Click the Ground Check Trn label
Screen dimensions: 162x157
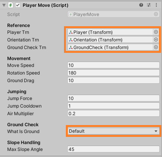pyautogui.click(x=26, y=48)
